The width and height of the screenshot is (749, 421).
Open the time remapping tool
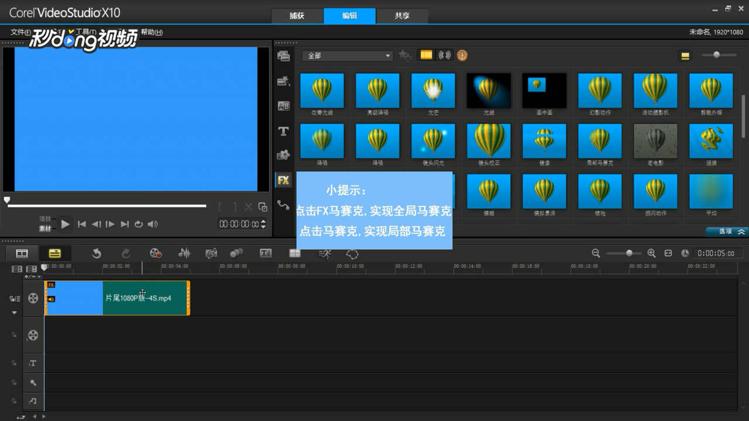(325, 254)
